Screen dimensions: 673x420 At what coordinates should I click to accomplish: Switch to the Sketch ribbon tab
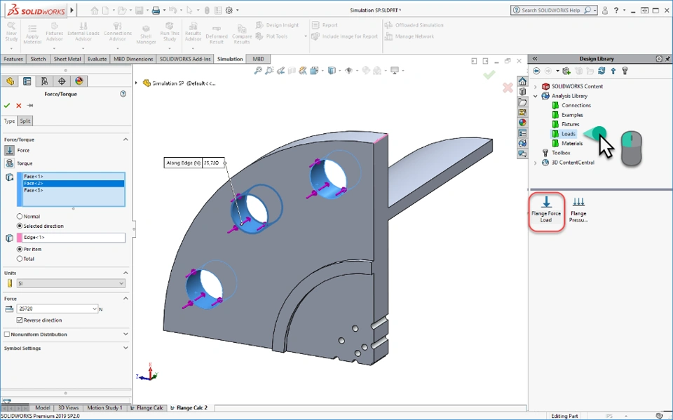pos(38,59)
